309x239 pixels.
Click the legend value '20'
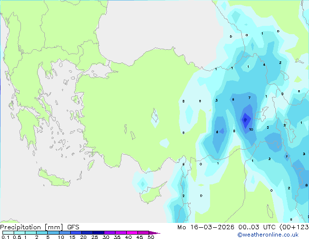[x=83, y=237]
